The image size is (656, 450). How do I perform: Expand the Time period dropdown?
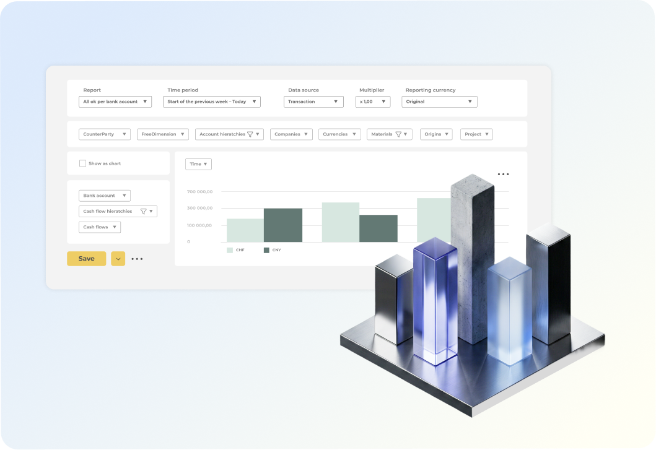[211, 102]
